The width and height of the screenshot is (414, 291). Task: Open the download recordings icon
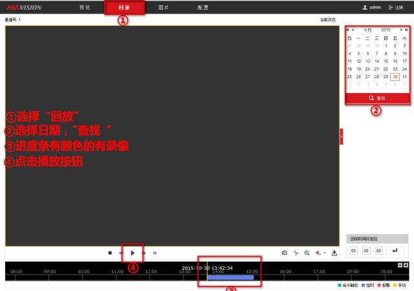coord(334,253)
